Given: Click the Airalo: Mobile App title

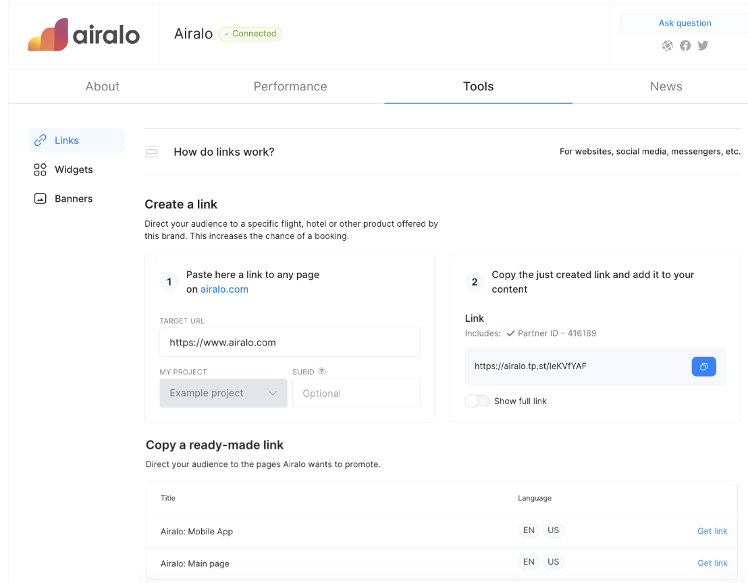Looking at the screenshot, I should pos(196,532).
